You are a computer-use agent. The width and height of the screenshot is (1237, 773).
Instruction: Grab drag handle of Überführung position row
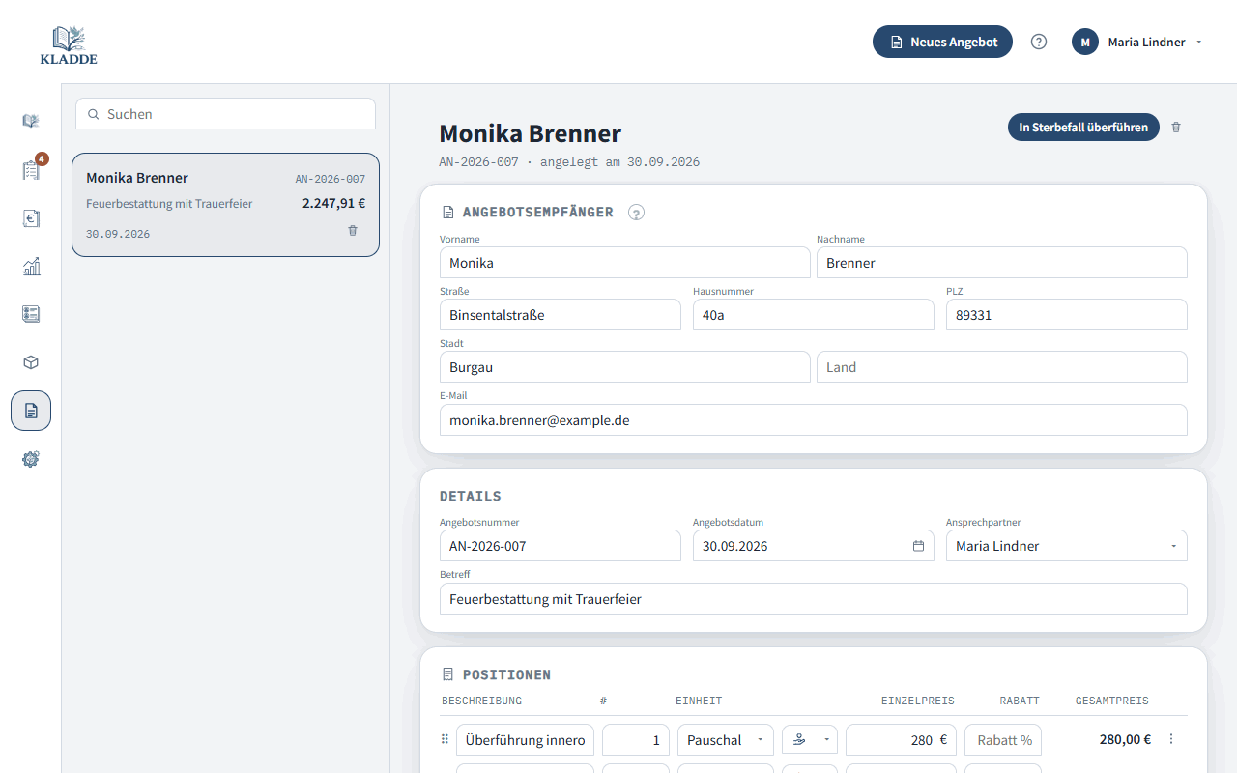(x=446, y=739)
